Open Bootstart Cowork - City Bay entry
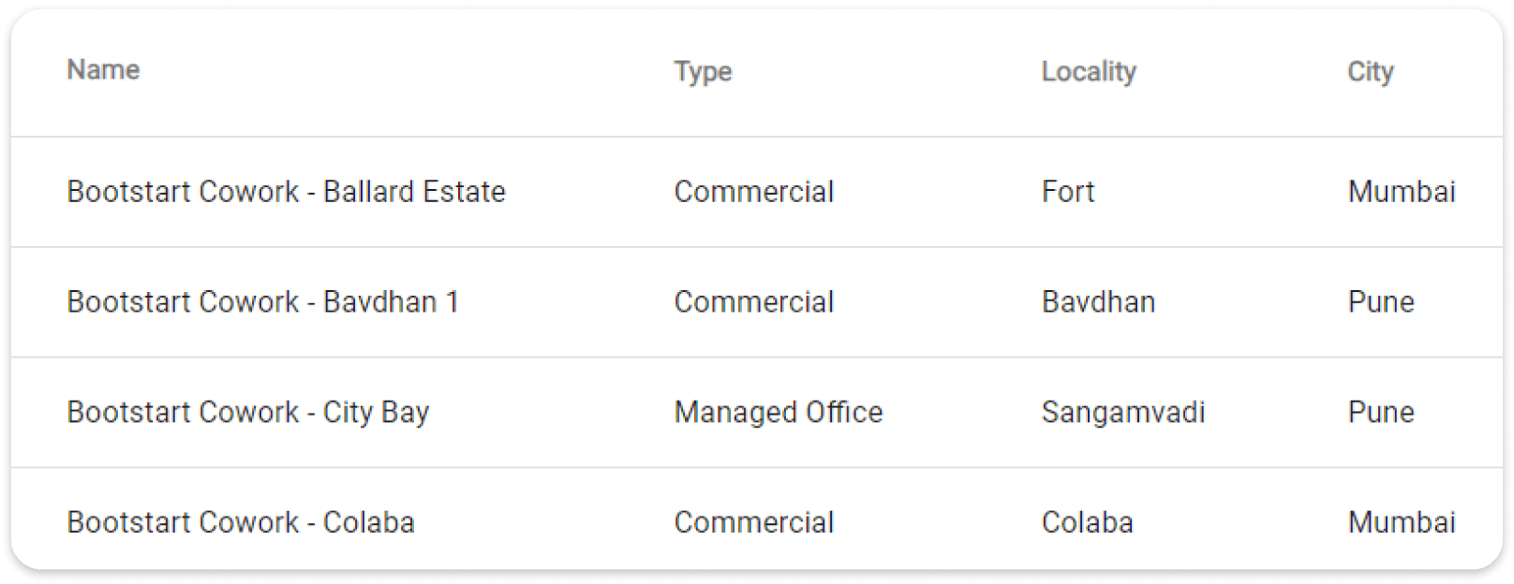Viewport: 1514px width, 584px height. (247, 413)
